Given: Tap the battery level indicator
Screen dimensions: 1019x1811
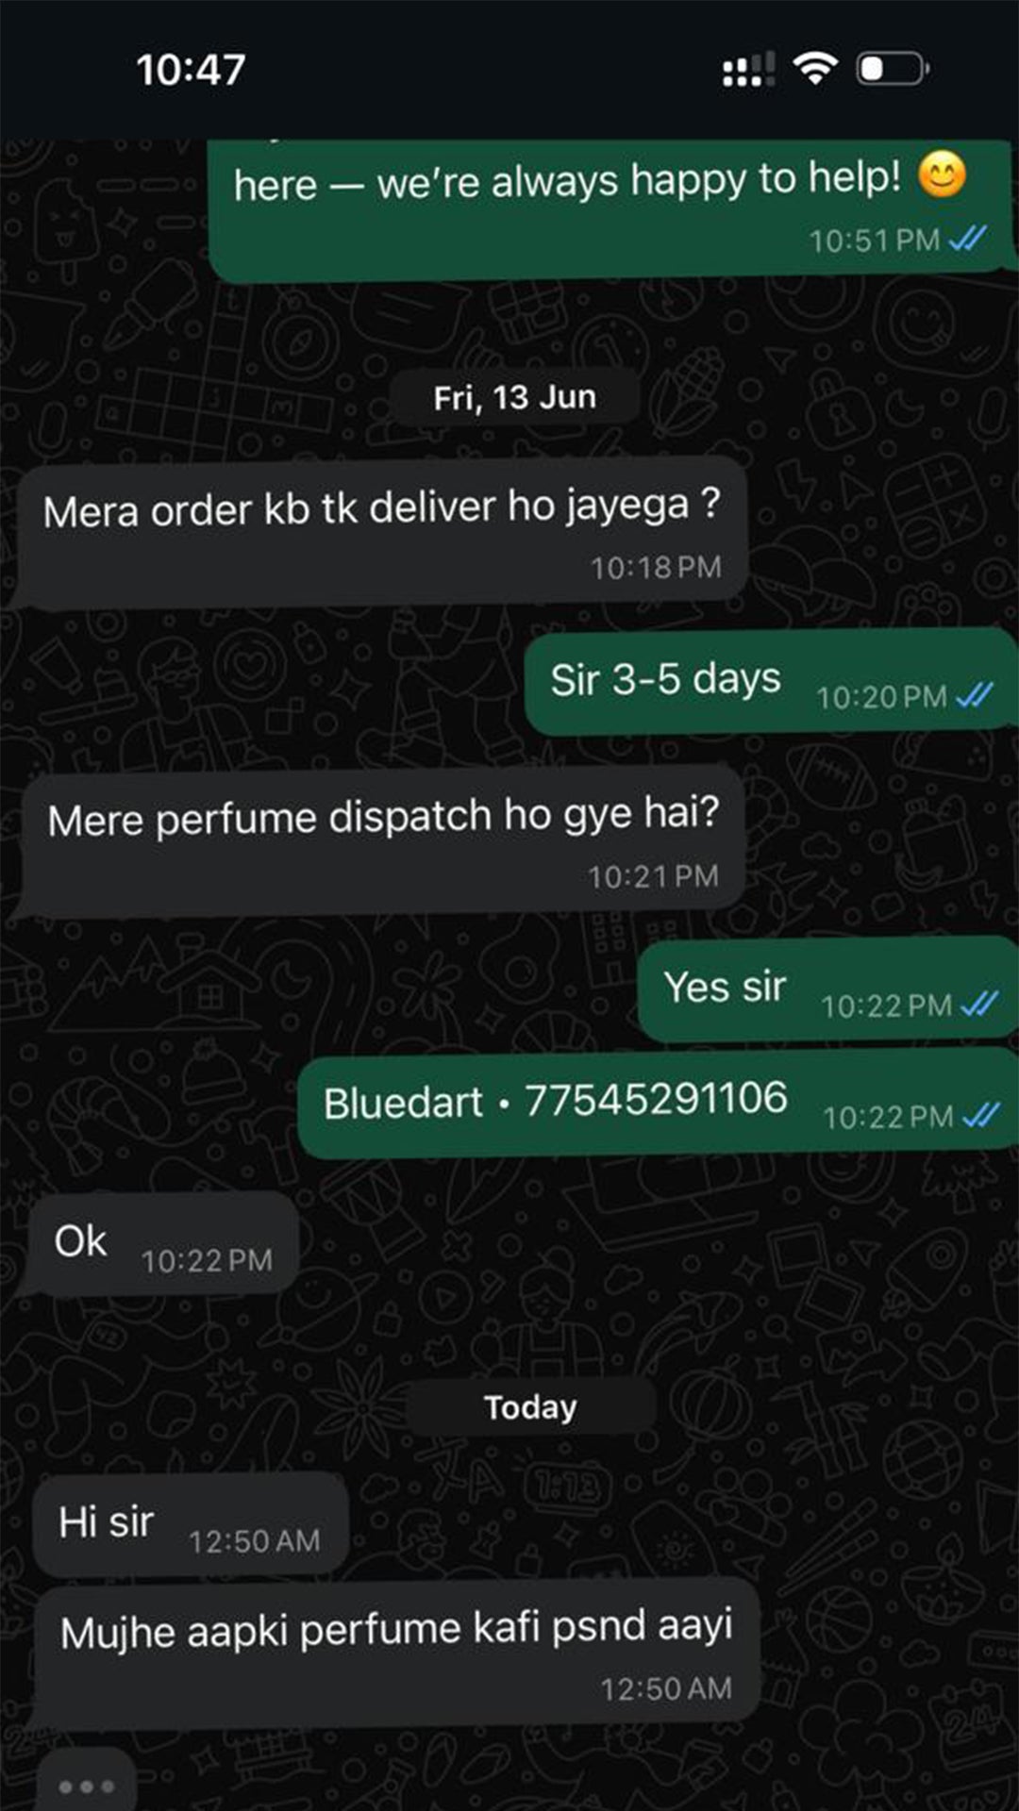Looking at the screenshot, I should (893, 69).
